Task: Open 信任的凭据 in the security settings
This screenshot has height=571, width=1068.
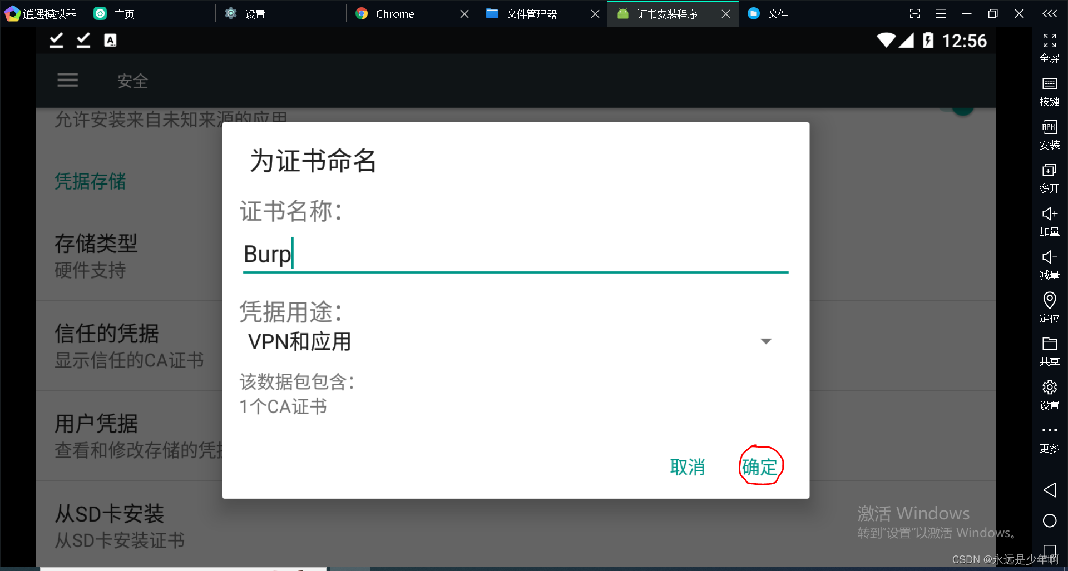Action: click(x=129, y=346)
